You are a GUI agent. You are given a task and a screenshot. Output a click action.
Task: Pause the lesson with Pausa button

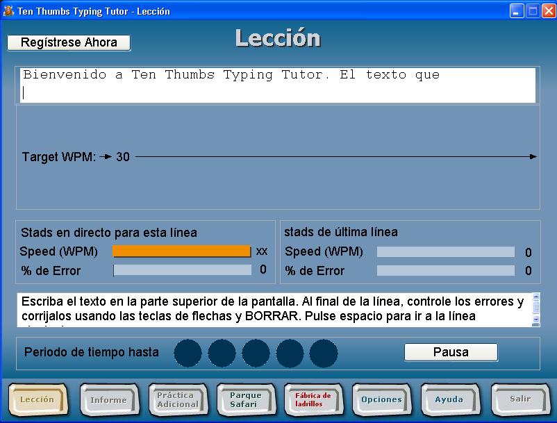(x=451, y=352)
